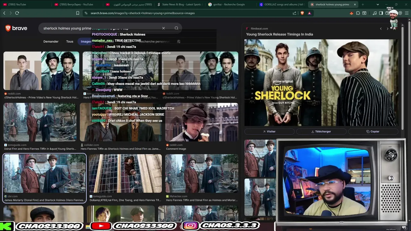Select the Demander search tab
This screenshot has height=231, width=411.
(51, 41)
